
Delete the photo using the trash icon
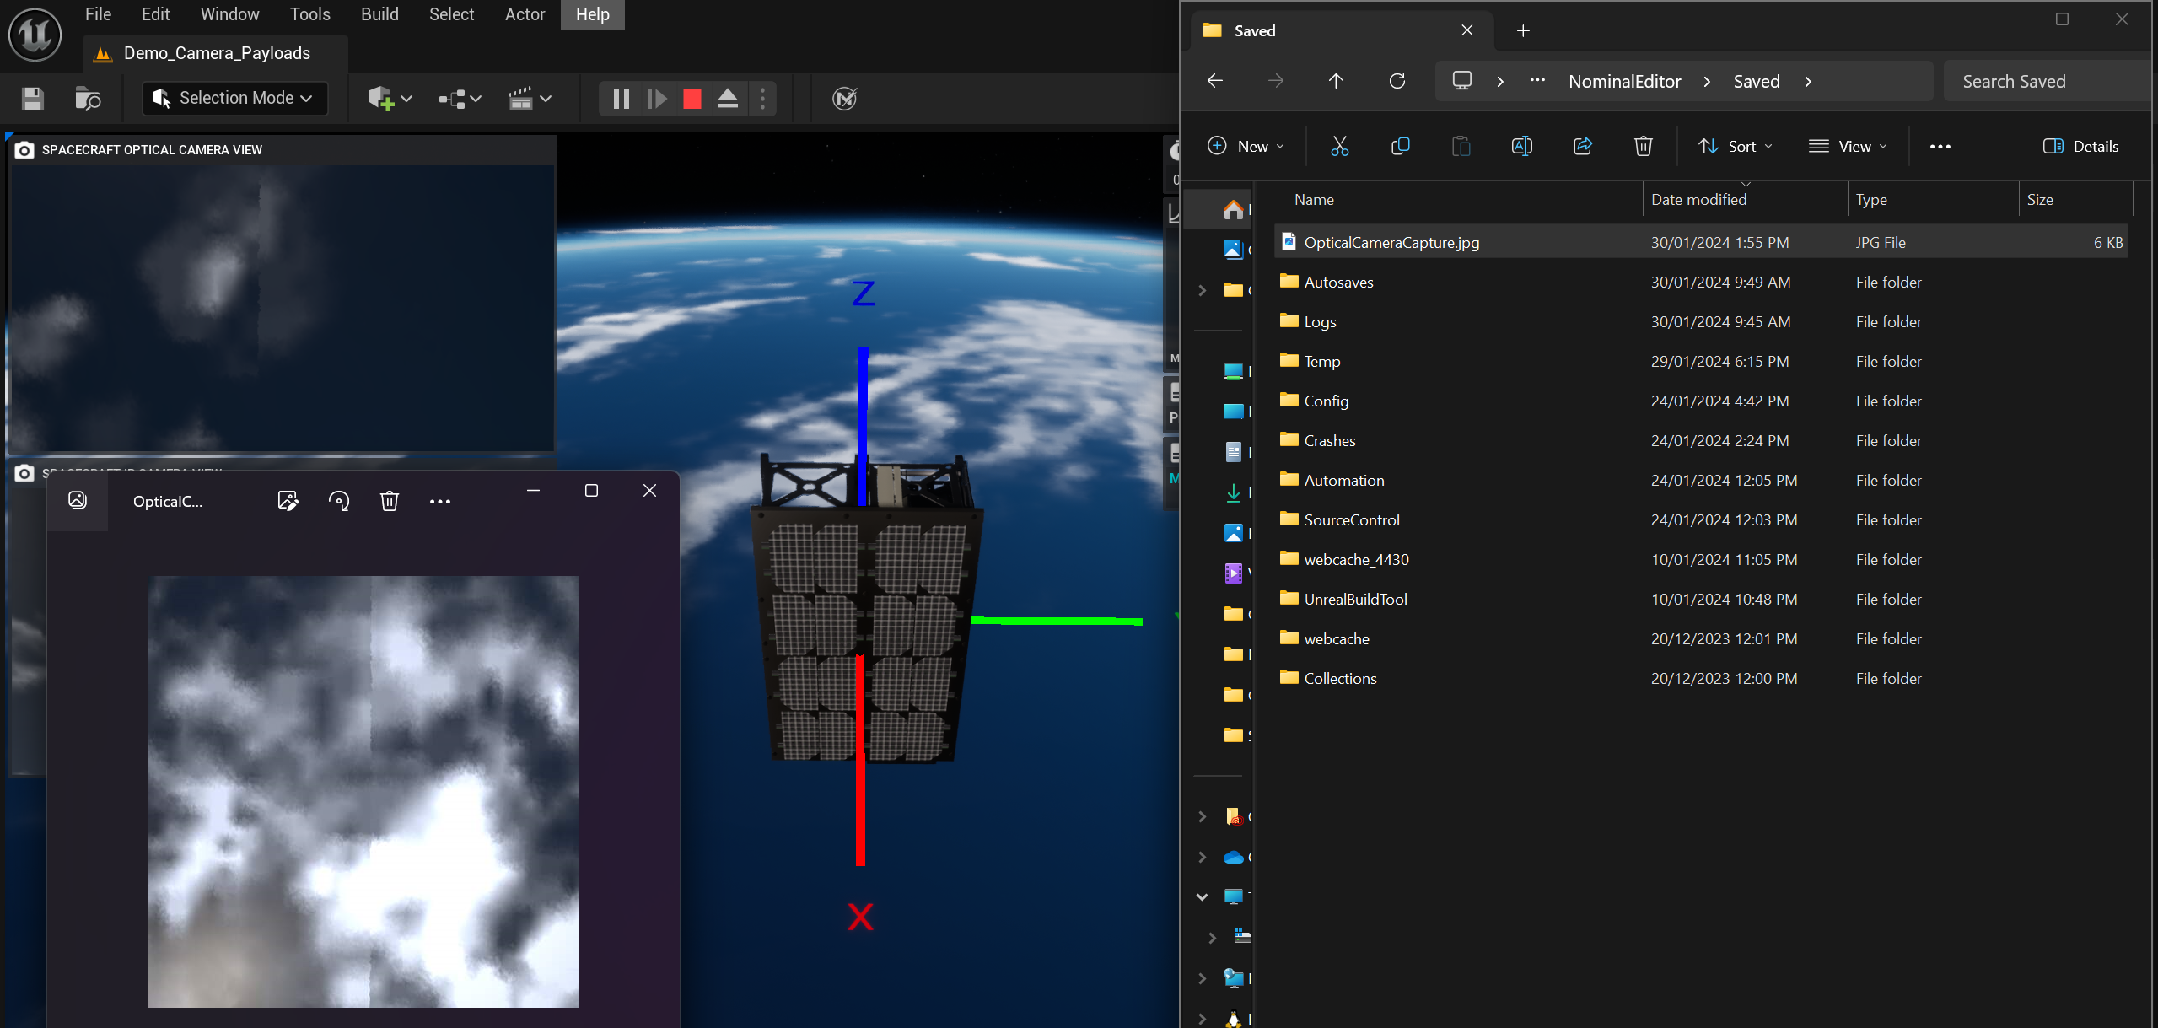pos(389,502)
